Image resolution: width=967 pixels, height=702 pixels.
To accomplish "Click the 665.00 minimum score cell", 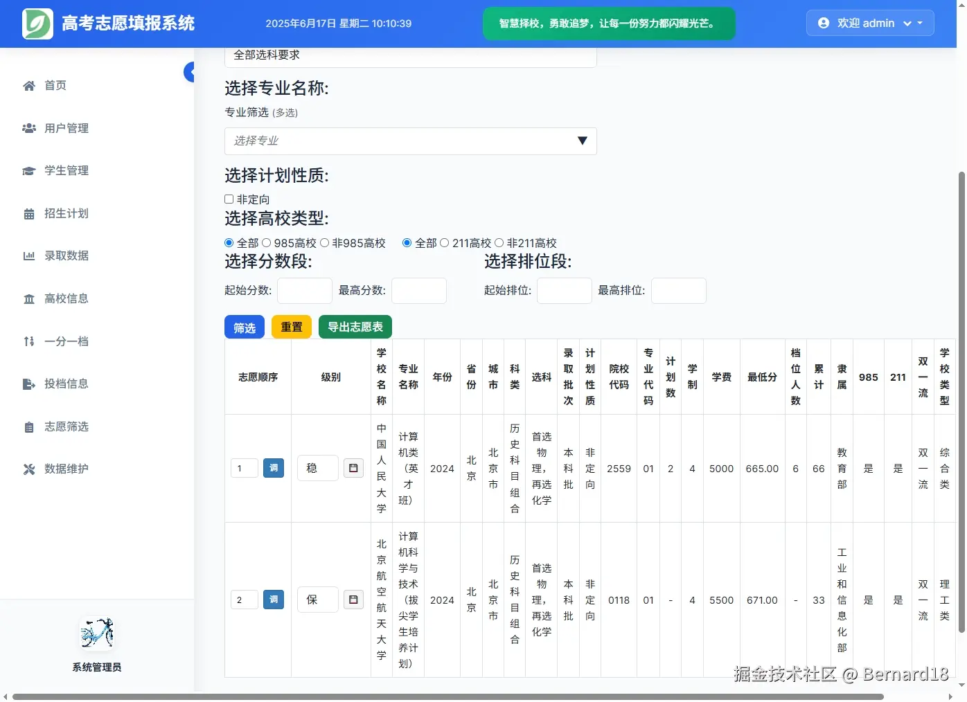I will click(762, 469).
